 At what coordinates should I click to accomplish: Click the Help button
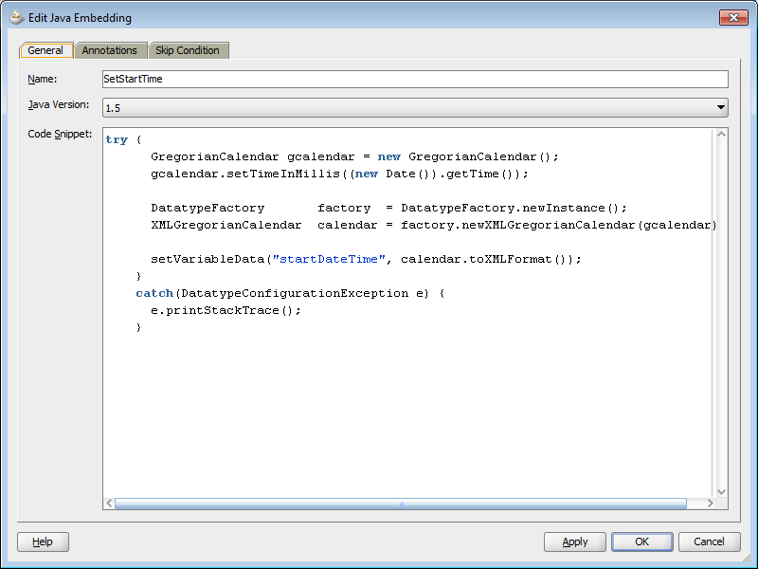tap(43, 541)
